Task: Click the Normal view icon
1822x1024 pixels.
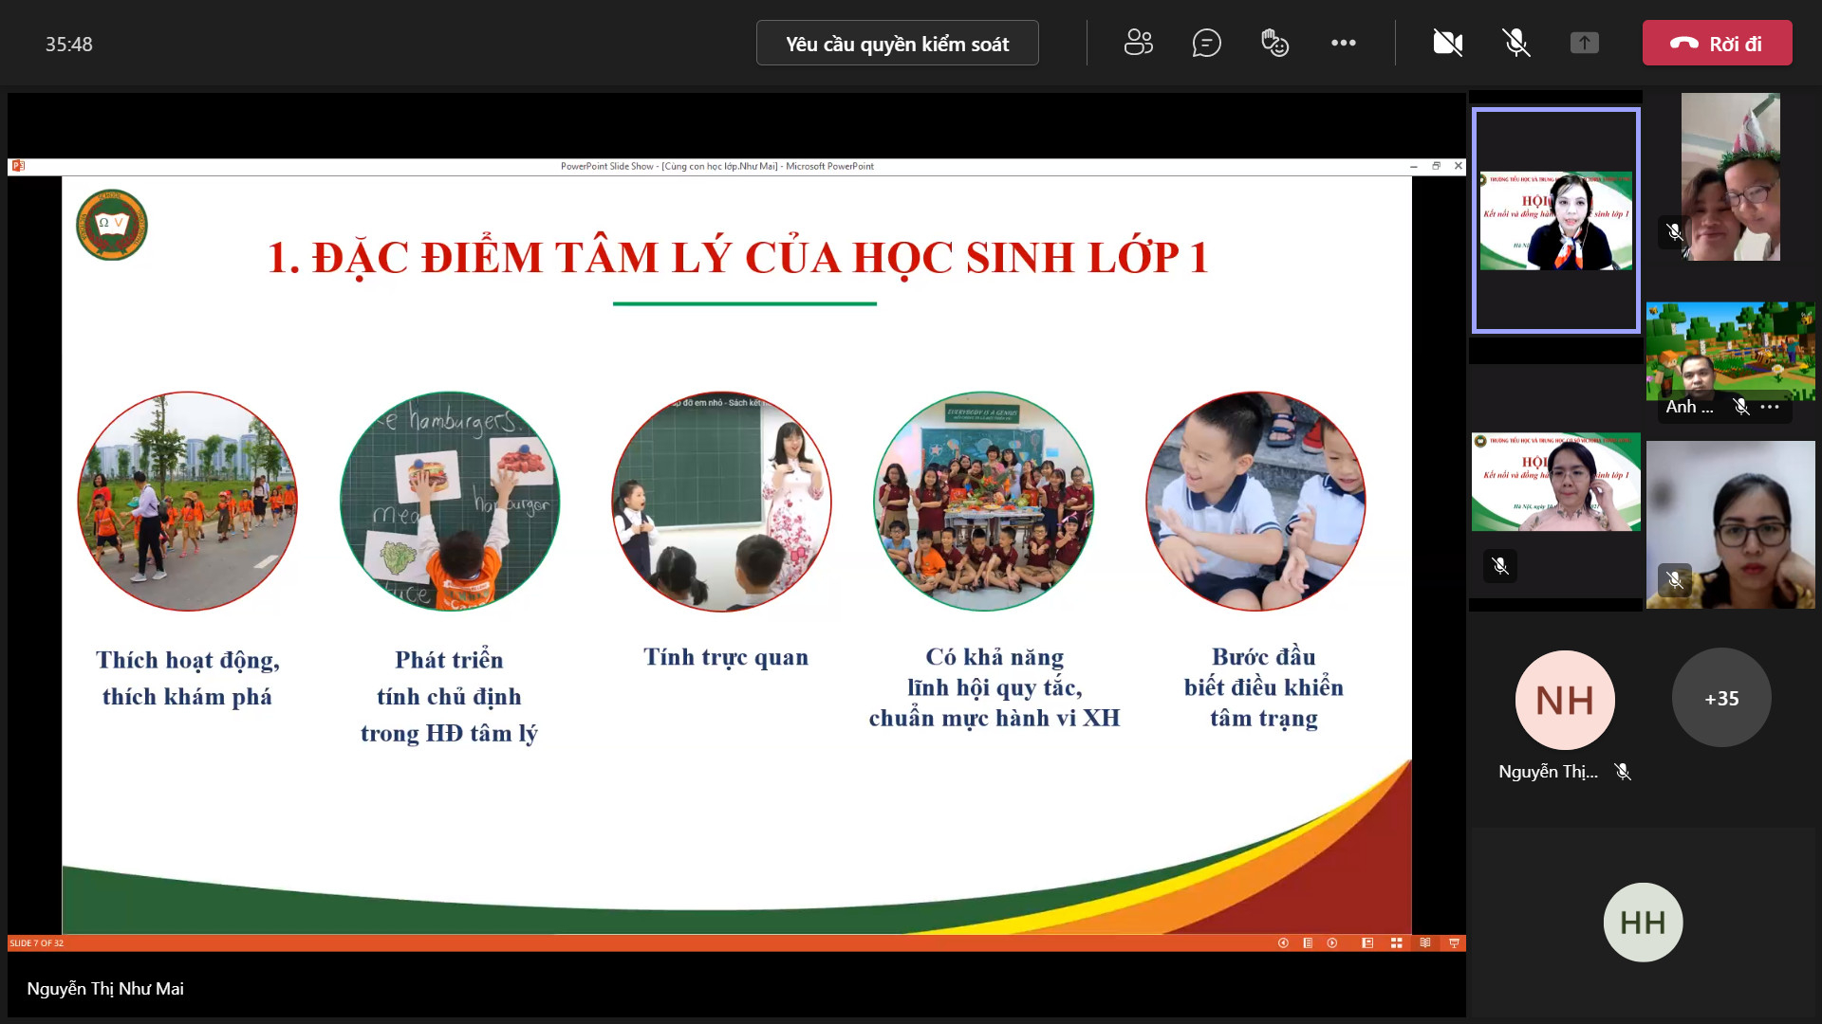Action: point(1367,942)
